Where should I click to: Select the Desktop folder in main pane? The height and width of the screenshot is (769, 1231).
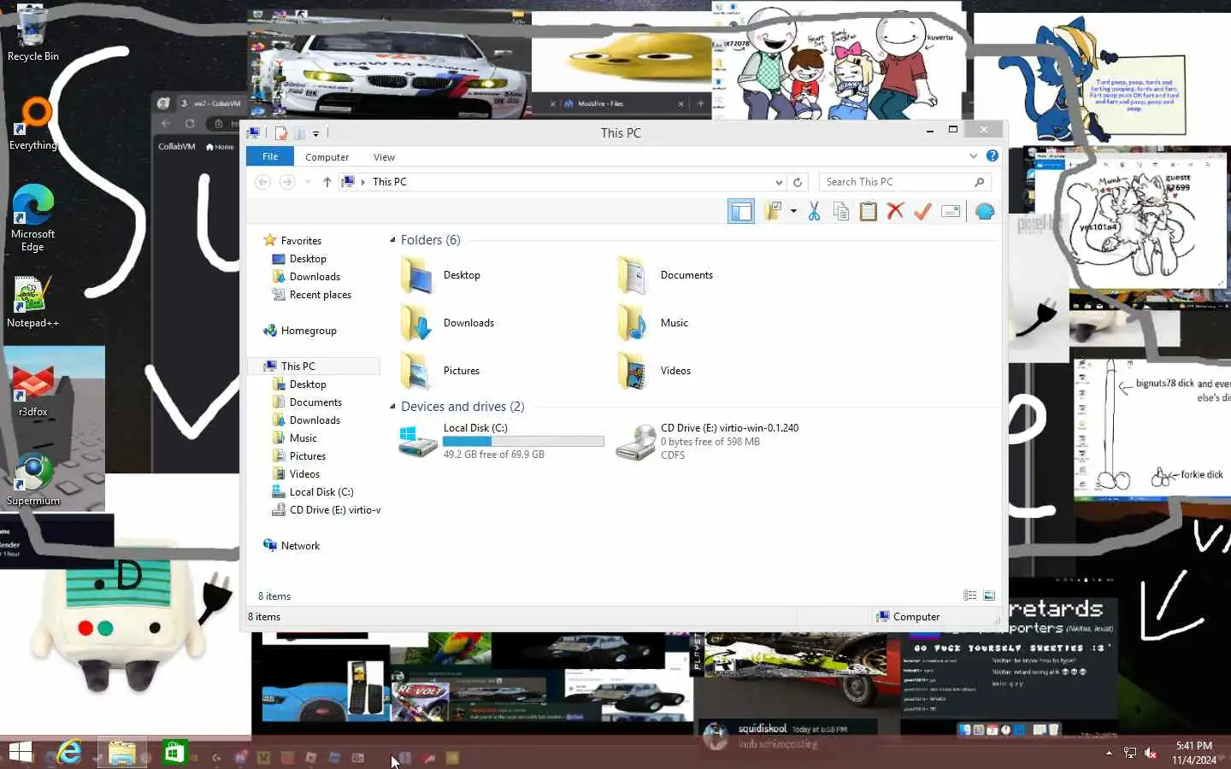point(441,275)
